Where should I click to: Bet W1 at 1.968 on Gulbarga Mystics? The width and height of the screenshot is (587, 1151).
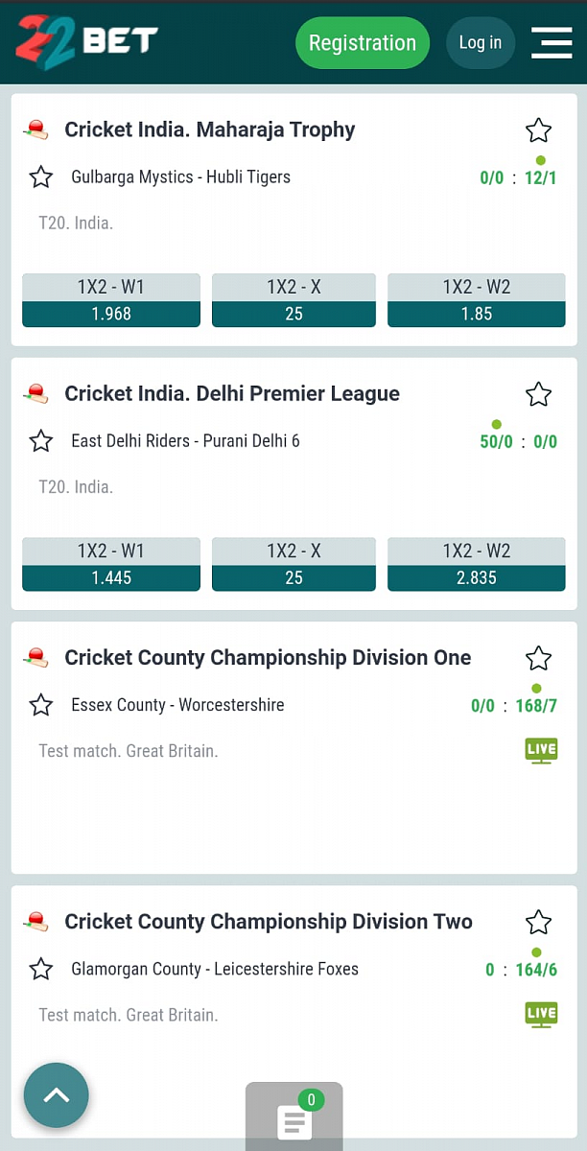111,314
